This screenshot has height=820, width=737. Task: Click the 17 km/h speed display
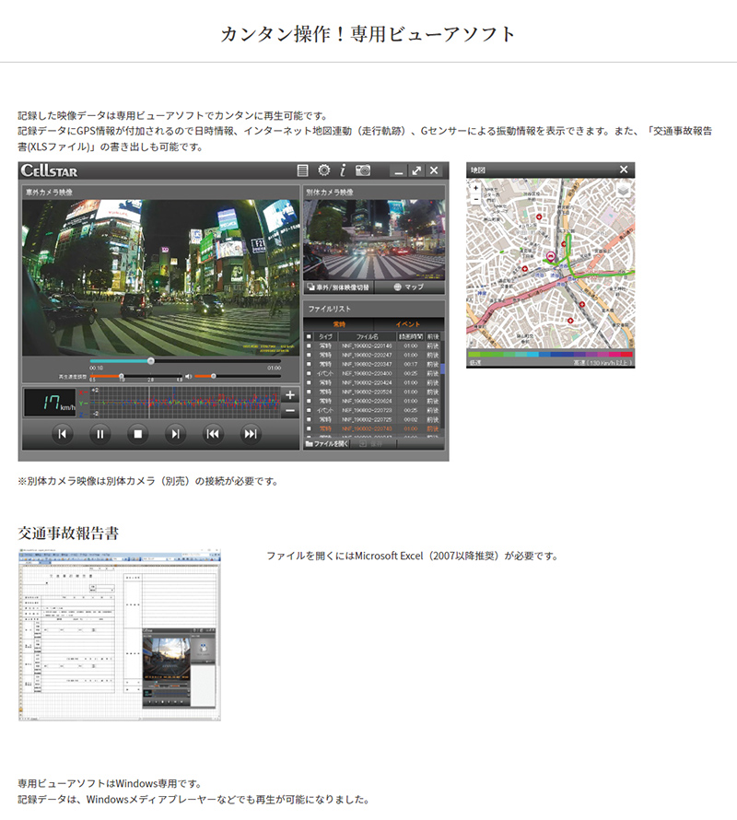pos(51,403)
